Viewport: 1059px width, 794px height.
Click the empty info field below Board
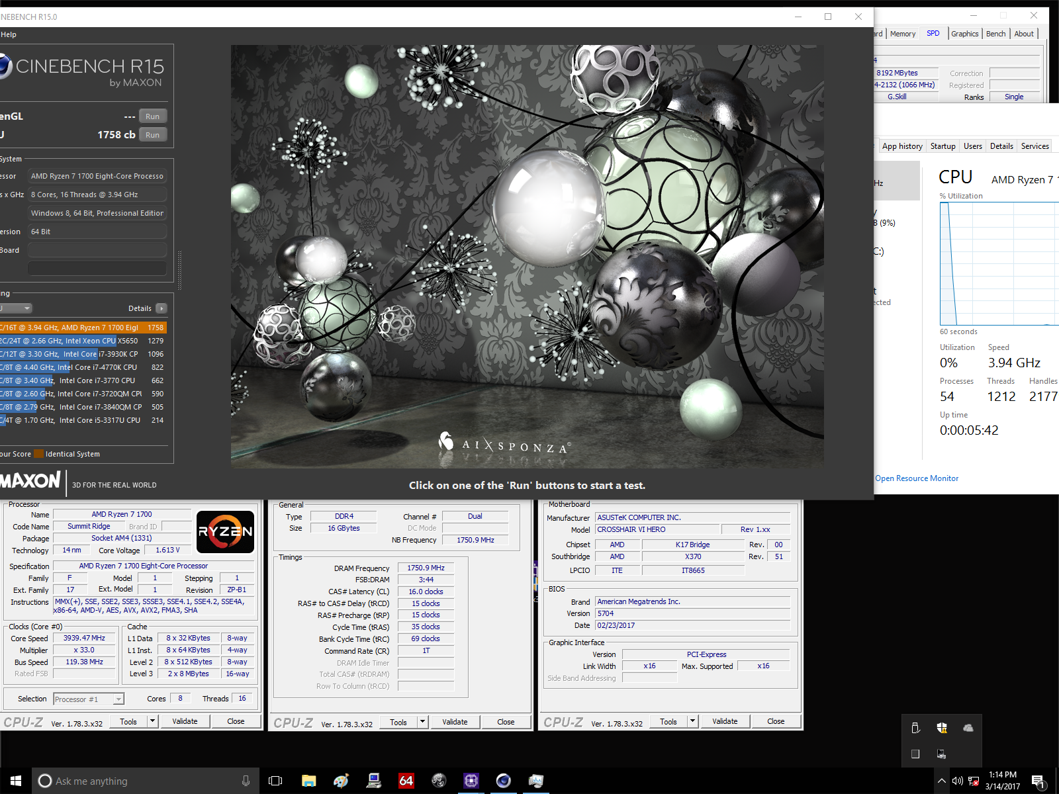click(x=97, y=268)
